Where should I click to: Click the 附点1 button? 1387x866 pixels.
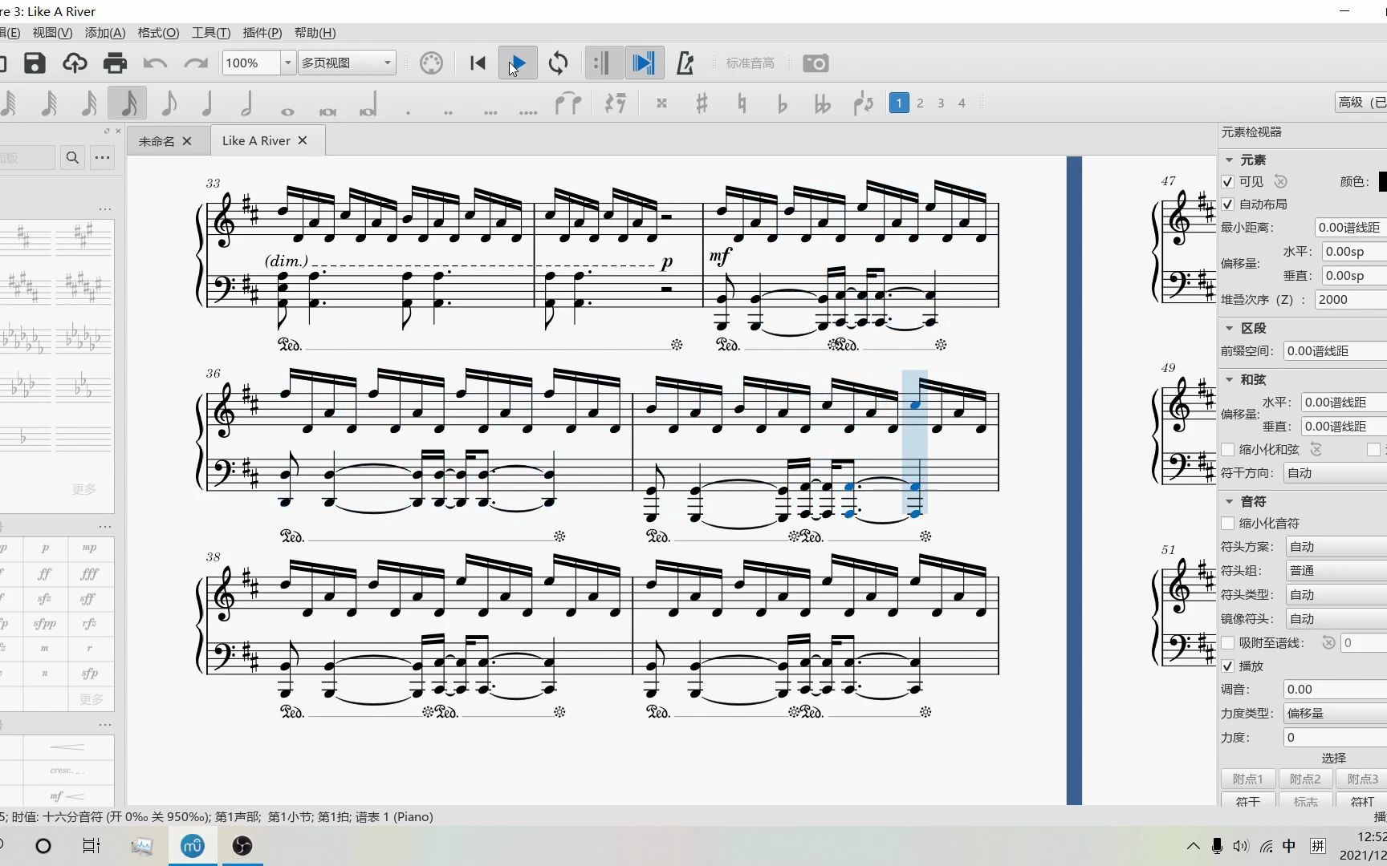point(1248,779)
